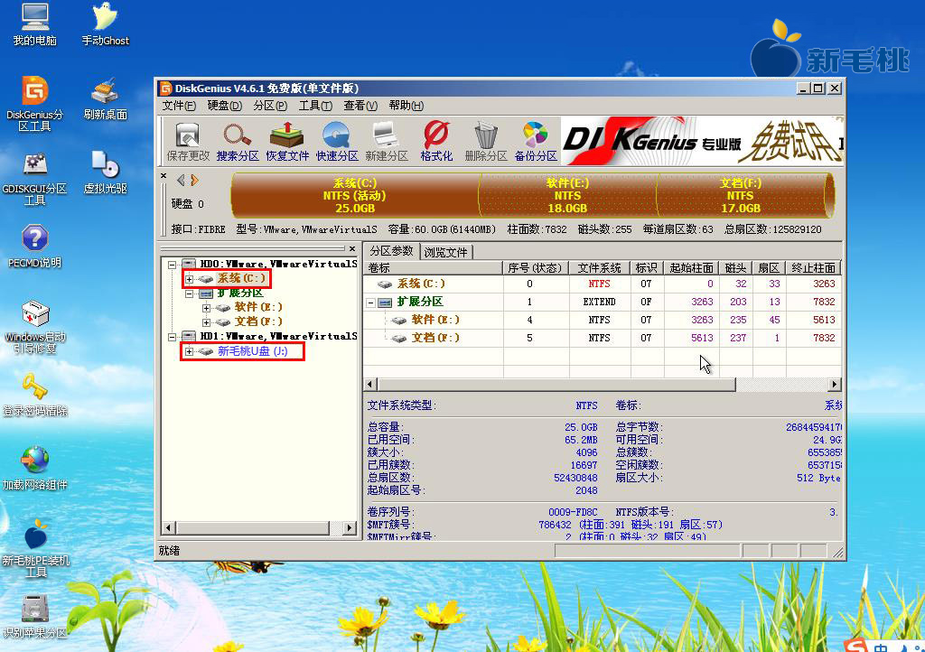925x652 pixels.
Task: Open the 分区(P) menu
Action: point(269,106)
